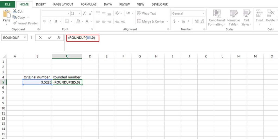This screenshot has height=139, width=278.
Task: Open Alignment group dialog launcher
Action: coord(168,29)
